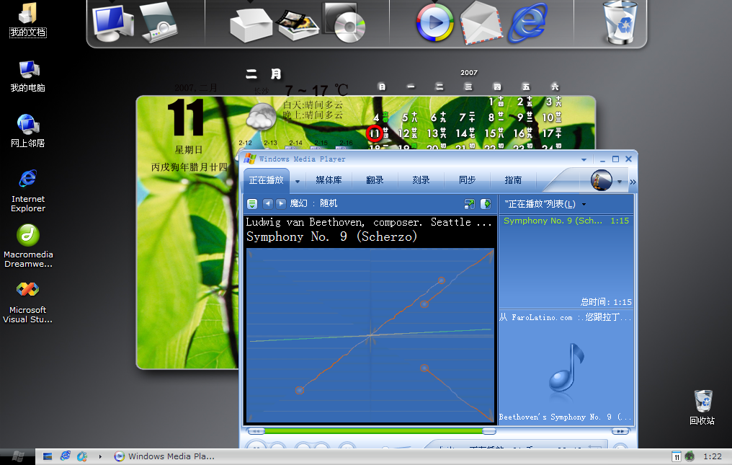732x465 pixels.
Task: Open the 我的电脑 desktop icon
Action: pos(28,76)
